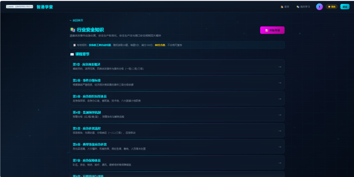Click the 行业安全知识 page heading
Image resolution: width=354 pixels, height=177 pixels.
90,30
